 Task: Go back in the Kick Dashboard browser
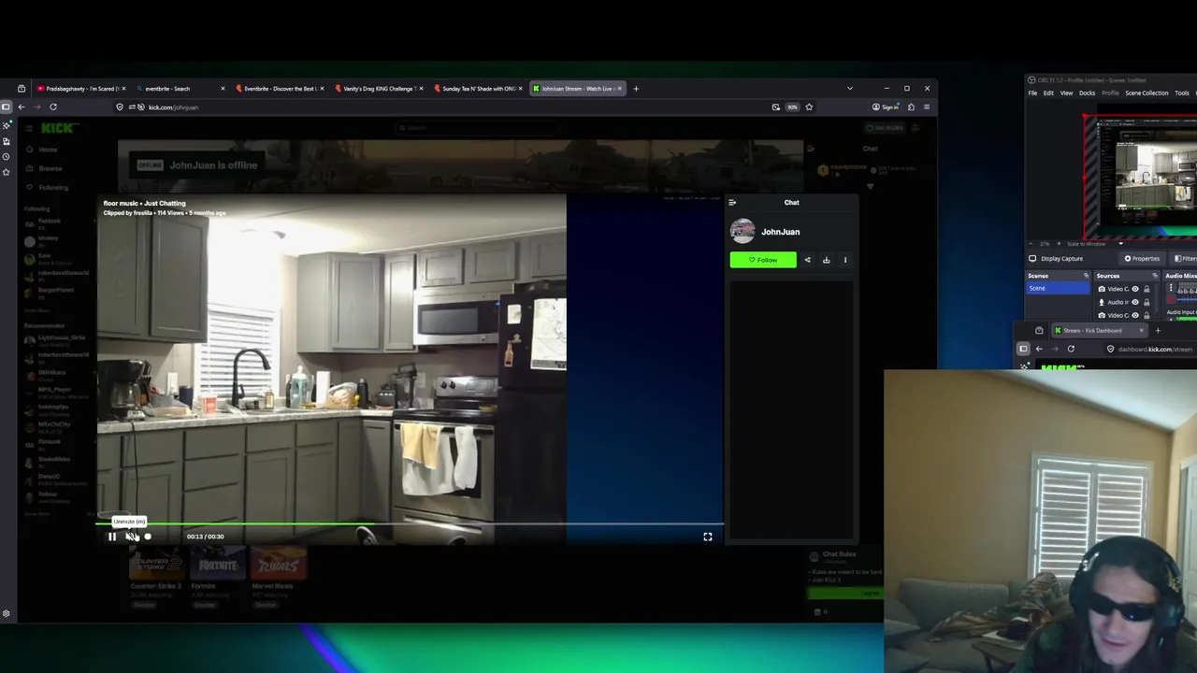click(x=1039, y=349)
